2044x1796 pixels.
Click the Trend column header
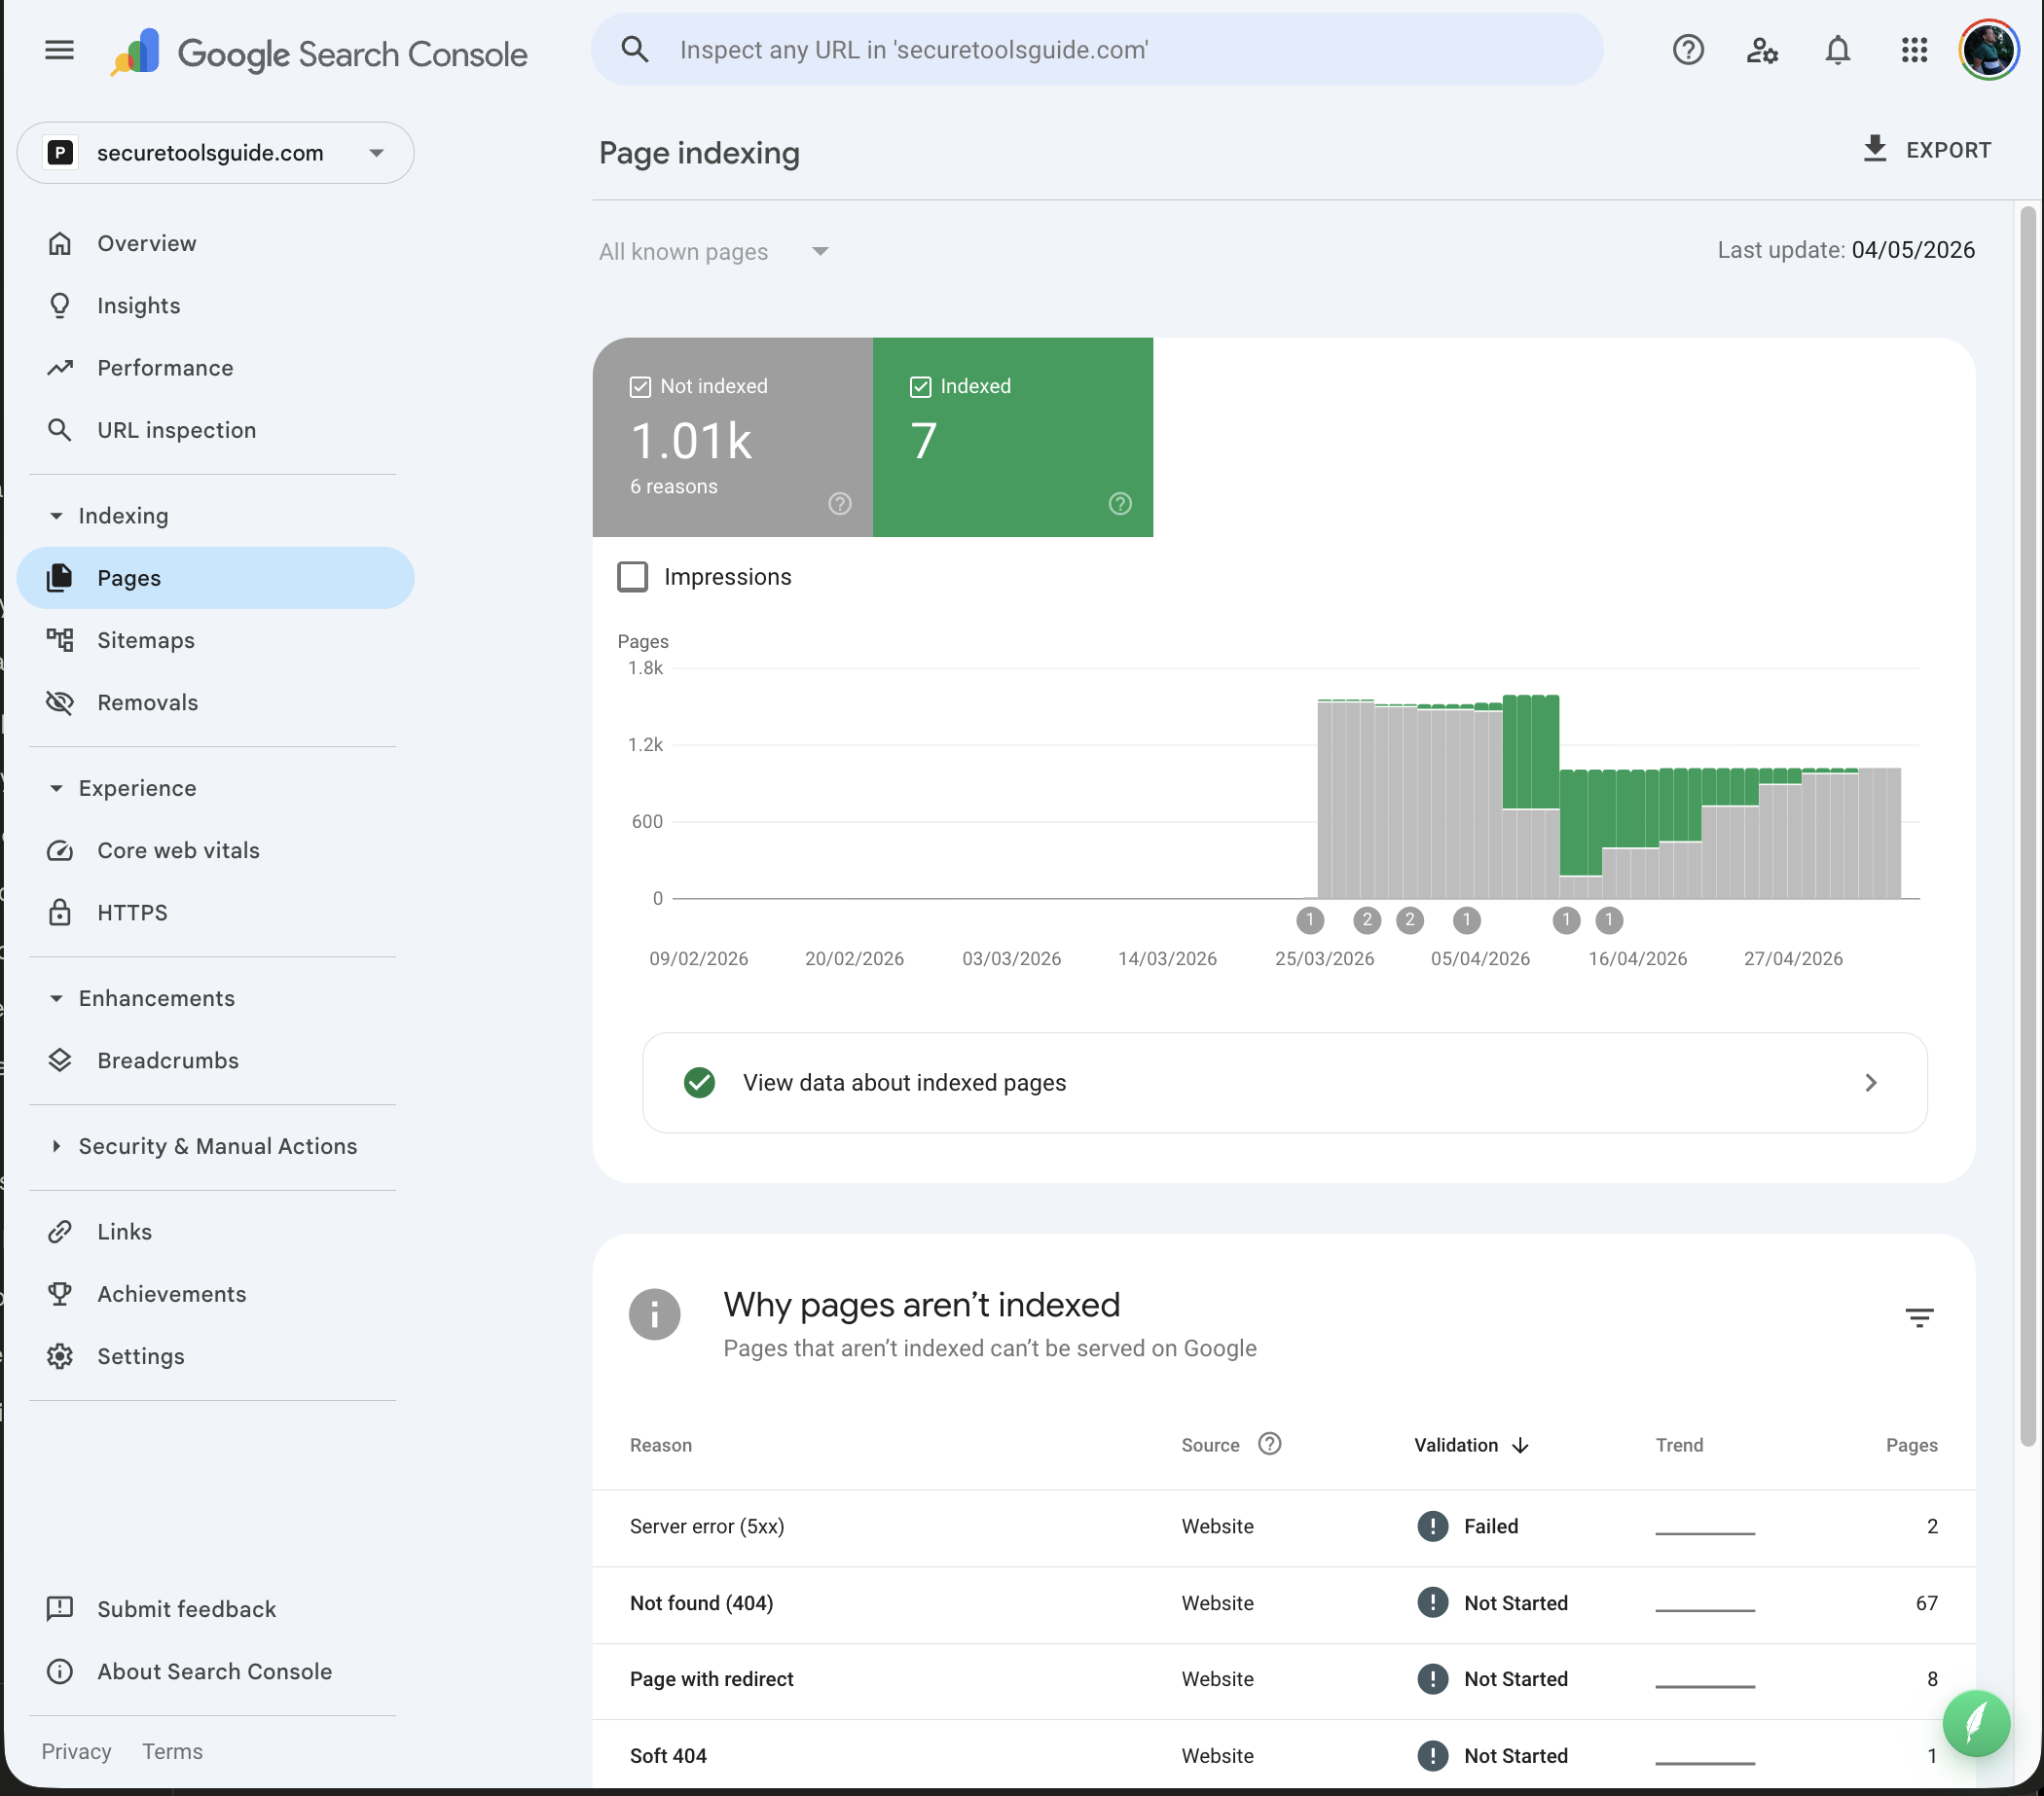[1679, 1445]
